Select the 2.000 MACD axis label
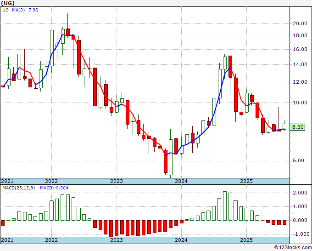 300,193
